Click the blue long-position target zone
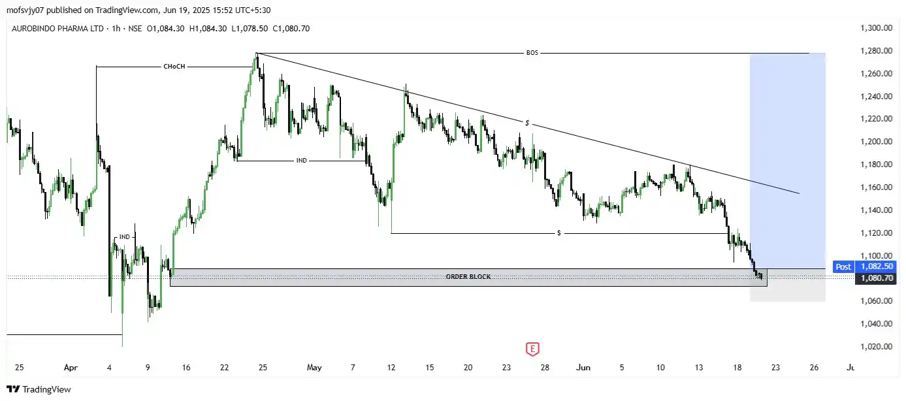Image resolution: width=906 pixels, height=401 pixels. [788, 160]
